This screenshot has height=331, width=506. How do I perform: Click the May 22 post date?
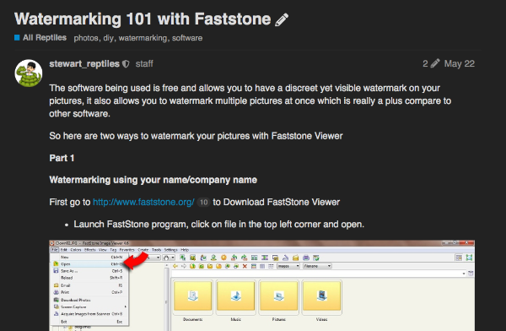(460, 63)
